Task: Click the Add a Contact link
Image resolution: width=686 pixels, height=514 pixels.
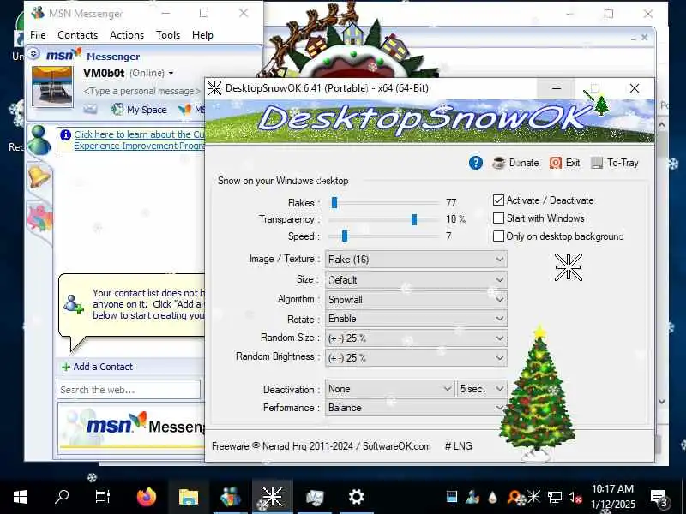Action: coord(103,367)
